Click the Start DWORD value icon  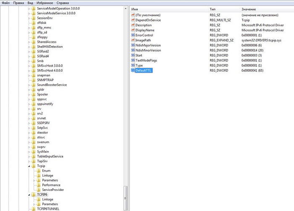pyautogui.click(x=133, y=55)
